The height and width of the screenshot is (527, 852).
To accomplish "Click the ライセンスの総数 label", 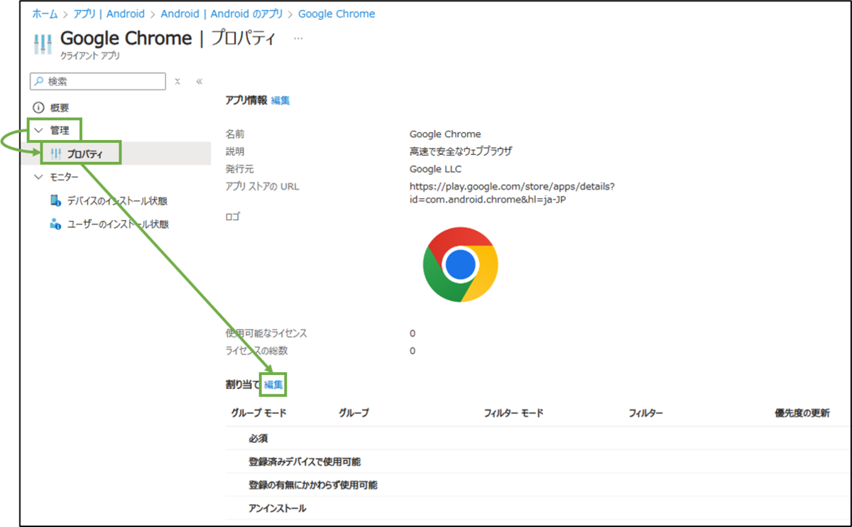I will click(x=256, y=351).
